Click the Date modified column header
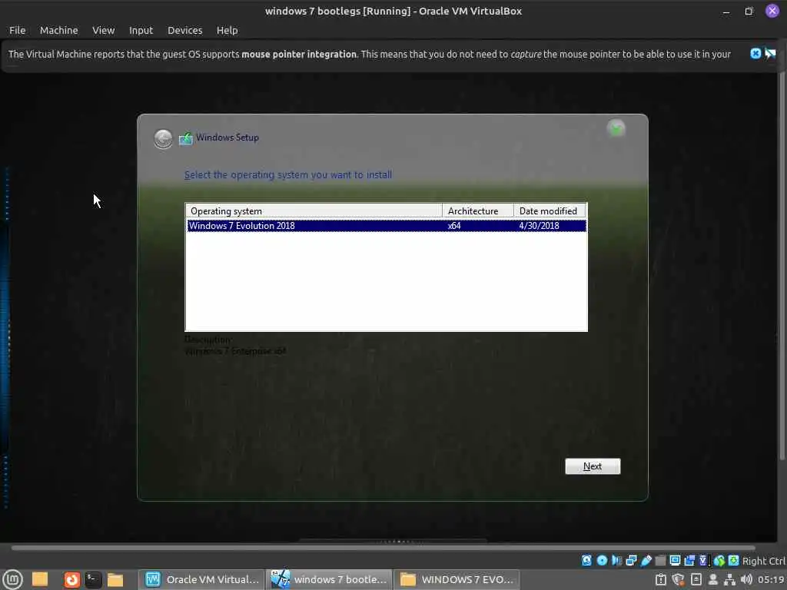 pyautogui.click(x=550, y=210)
